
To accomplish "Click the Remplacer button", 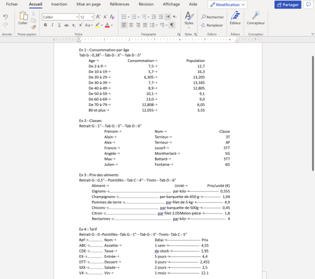I will click(x=212, y=25).
